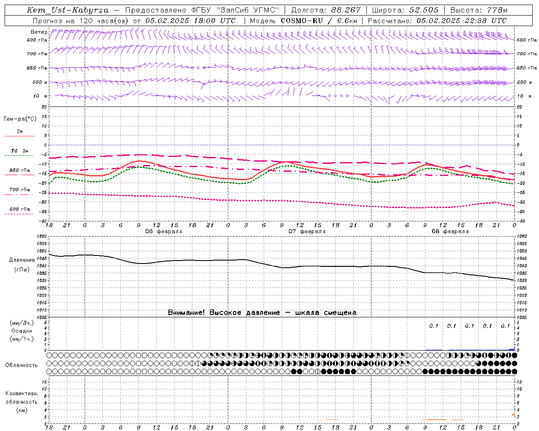Select the Давление pressure panel label

pyautogui.click(x=22, y=260)
